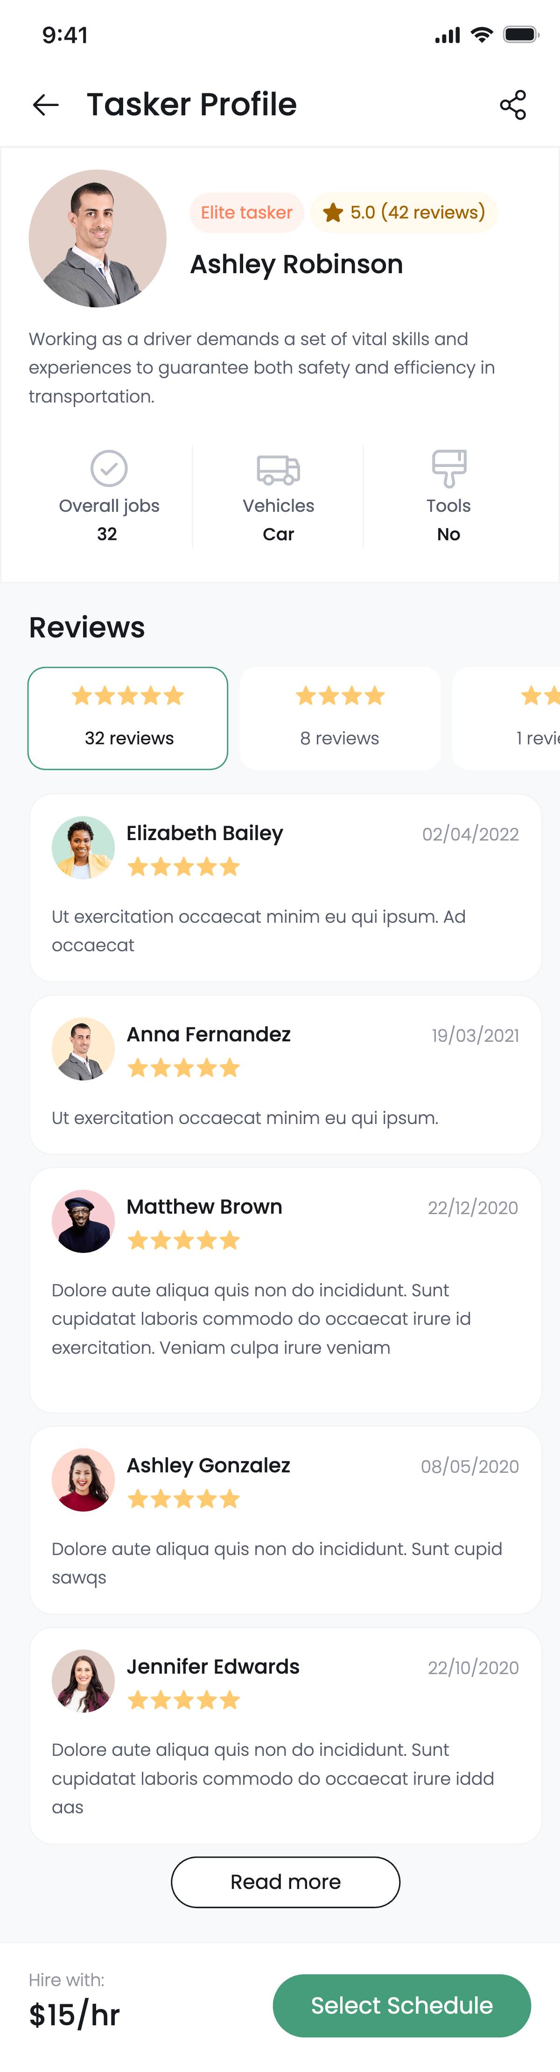Tap the battery status icon
The image size is (560, 2072).
pyautogui.click(x=520, y=35)
